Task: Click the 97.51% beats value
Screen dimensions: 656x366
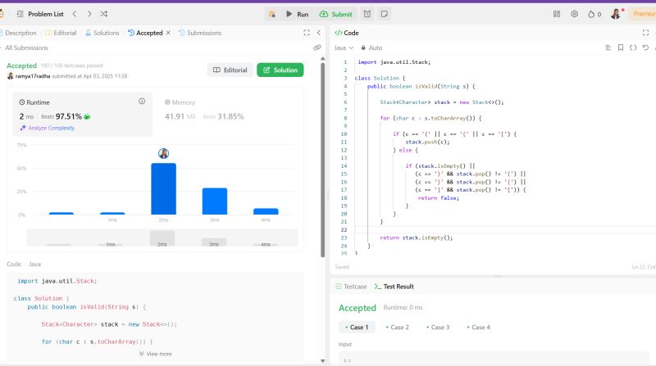Action: (69, 116)
